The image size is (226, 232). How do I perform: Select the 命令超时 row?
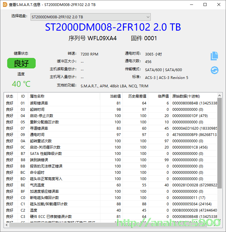pos(111,173)
